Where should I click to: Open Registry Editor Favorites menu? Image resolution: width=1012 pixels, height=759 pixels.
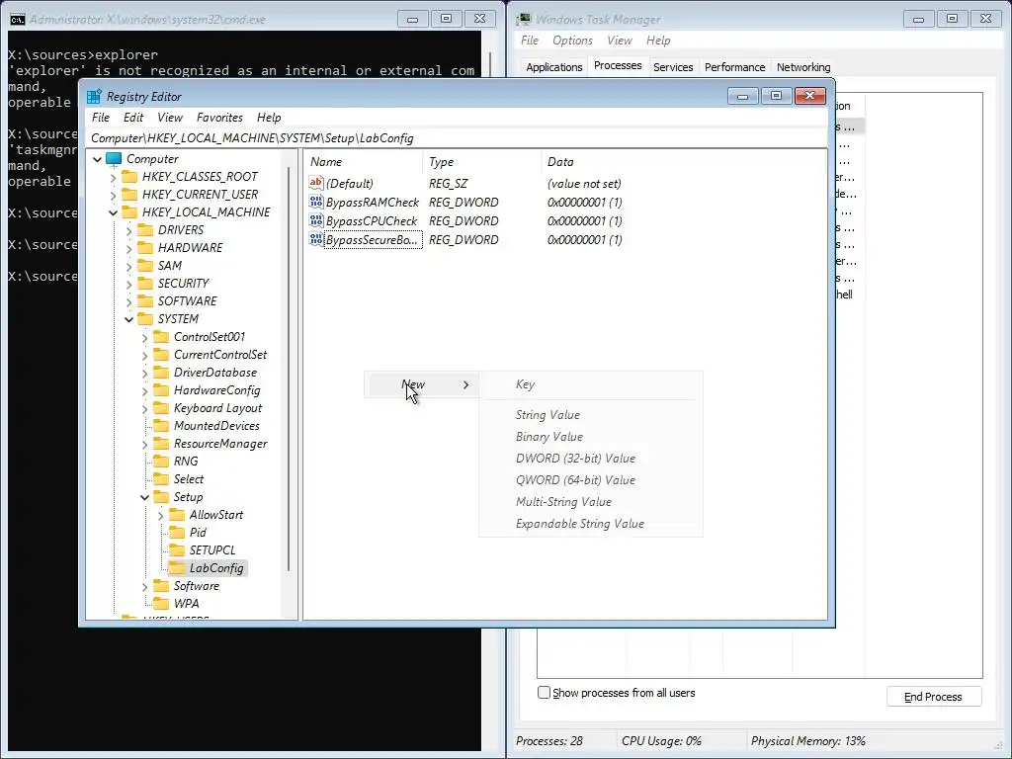tap(219, 118)
